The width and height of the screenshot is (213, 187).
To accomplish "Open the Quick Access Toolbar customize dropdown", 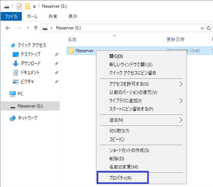I will [x=34, y=6].
